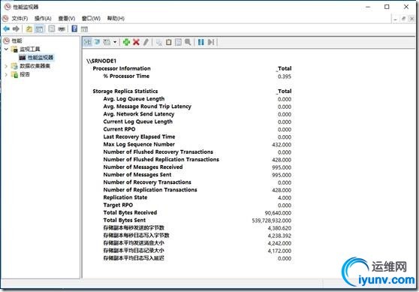The image size is (419, 292).
Task: Select the 报告 tree item
Action: click(25, 74)
